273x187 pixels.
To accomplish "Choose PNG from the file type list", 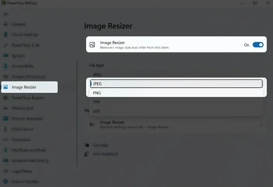I will (x=176, y=93).
